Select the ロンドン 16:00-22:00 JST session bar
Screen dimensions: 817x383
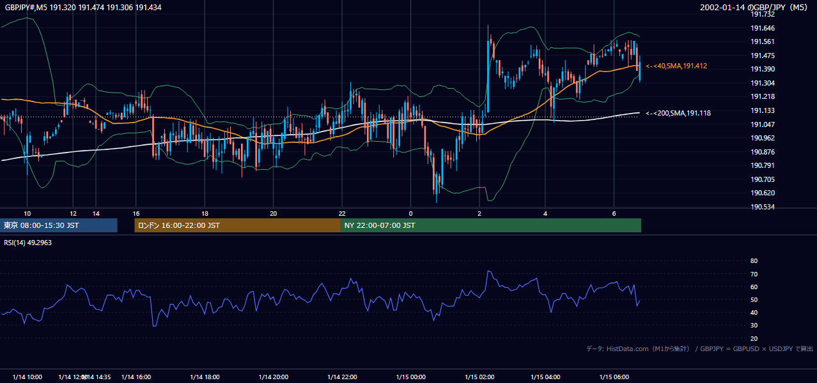(237, 225)
